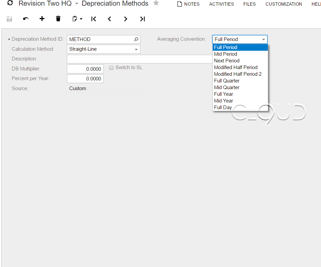Open the NOTES section

coord(188,4)
